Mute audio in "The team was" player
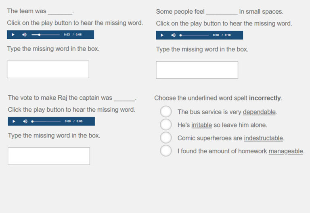The image size is (310, 213). pos(24,35)
